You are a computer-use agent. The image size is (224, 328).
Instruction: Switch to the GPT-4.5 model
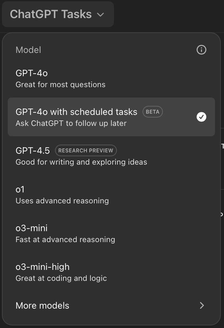click(x=111, y=156)
